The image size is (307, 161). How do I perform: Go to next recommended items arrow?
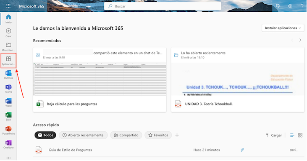tap(300, 40)
